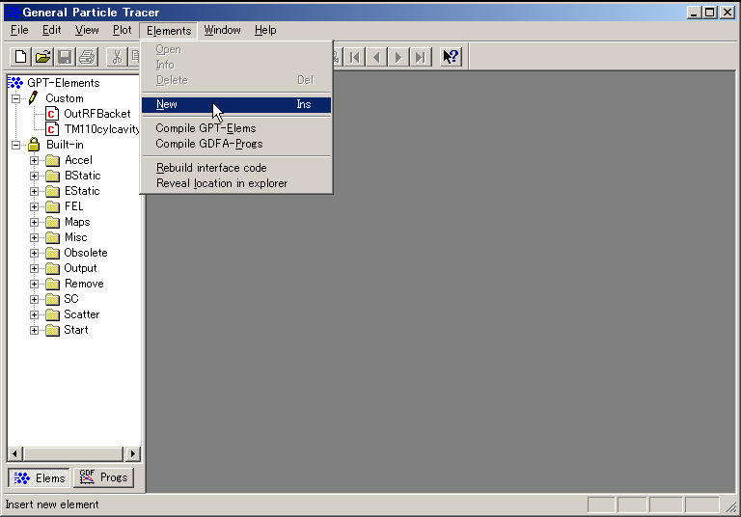741x517 pixels.
Task: Select the GPT-Elements root icon
Action: (15, 83)
